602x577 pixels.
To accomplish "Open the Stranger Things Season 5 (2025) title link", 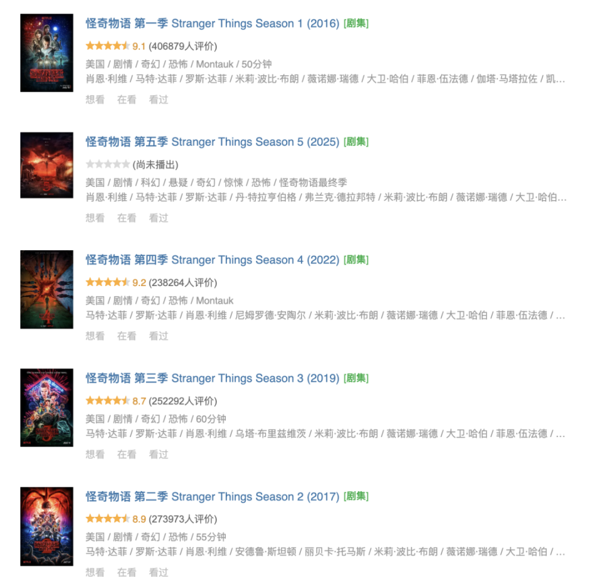I will pyautogui.click(x=213, y=142).
